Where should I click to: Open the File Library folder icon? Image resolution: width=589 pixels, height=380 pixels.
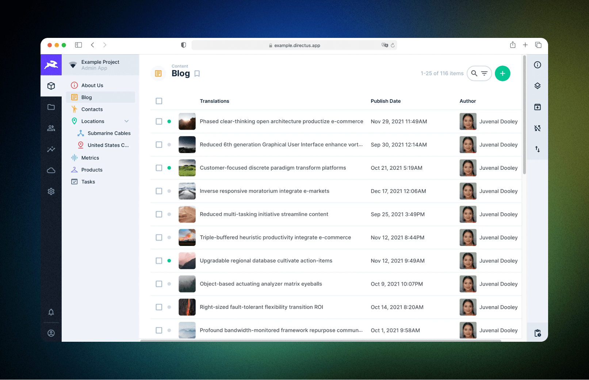[51, 107]
